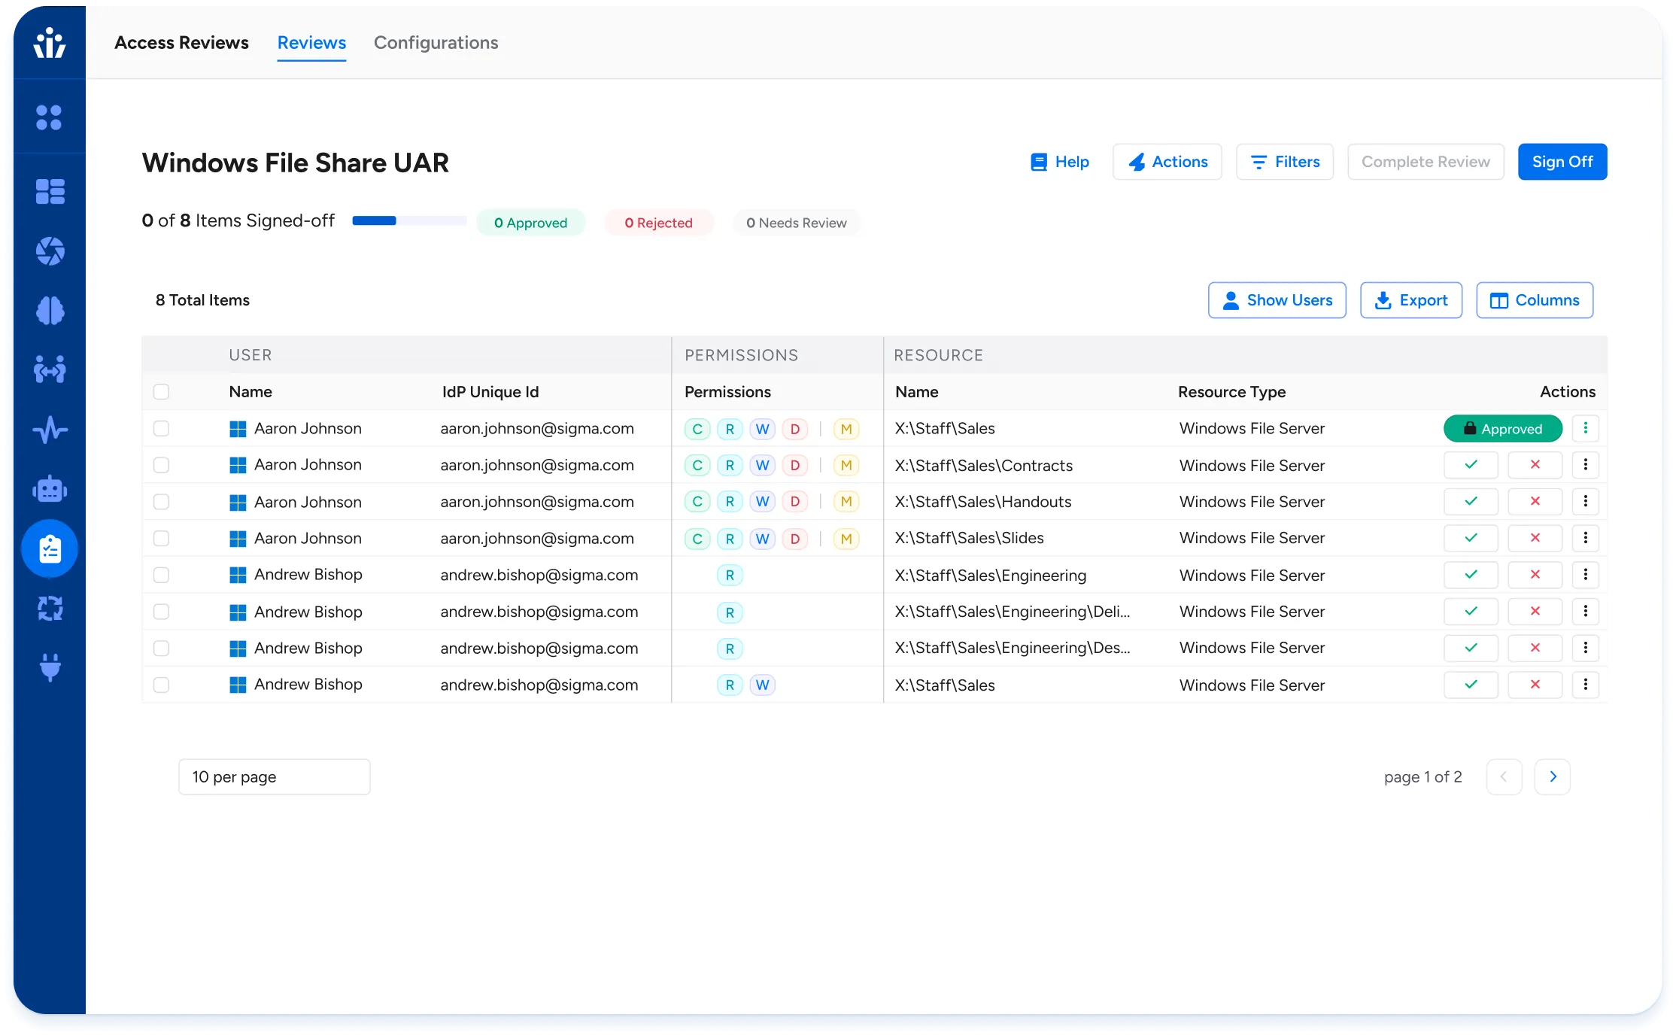The width and height of the screenshot is (1676, 1036).
Task: Approve the X:\Staff\Sales\Contracts access row
Action: pyautogui.click(x=1471, y=465)
